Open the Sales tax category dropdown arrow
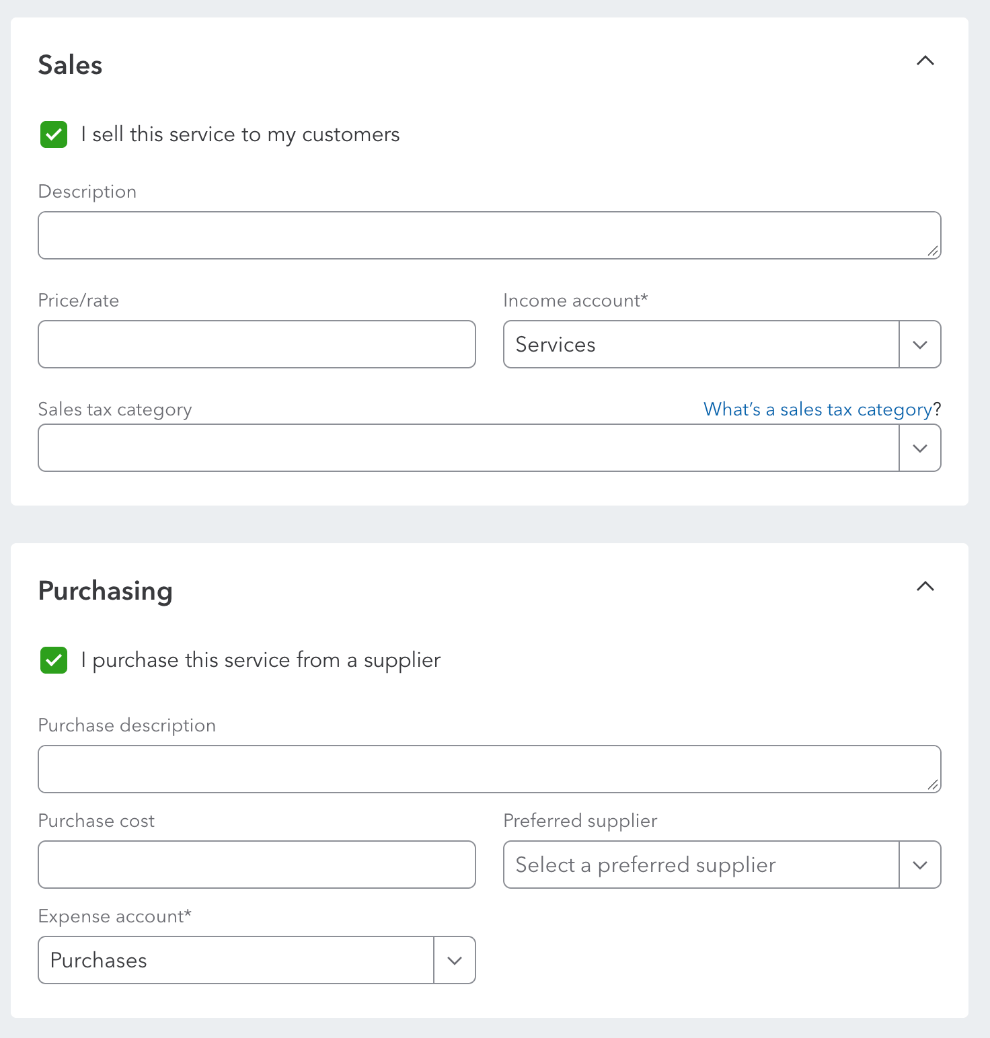 point(920,448)
